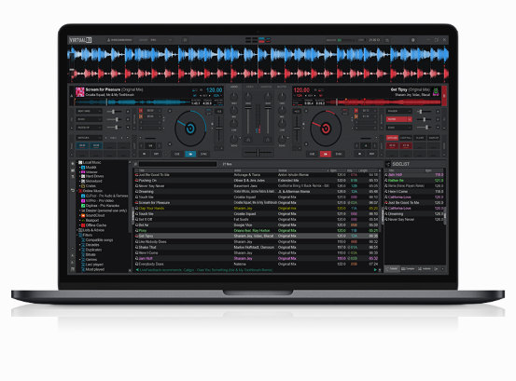Switch to HOTCUES pad tab on right deck
516x381 pixels.
pos(392,138)
